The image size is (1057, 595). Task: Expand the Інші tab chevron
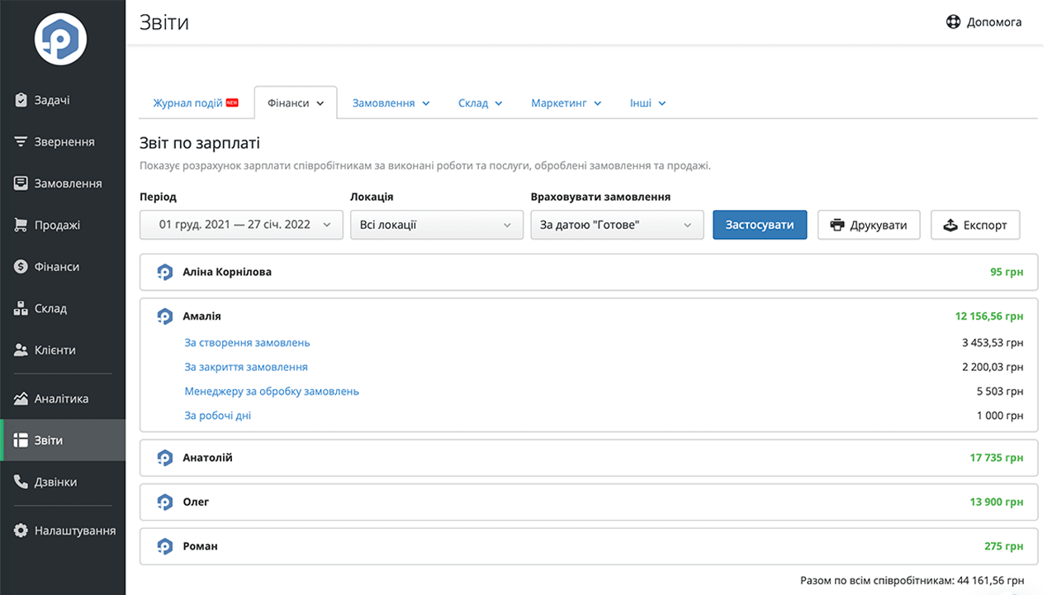[662, 104]
